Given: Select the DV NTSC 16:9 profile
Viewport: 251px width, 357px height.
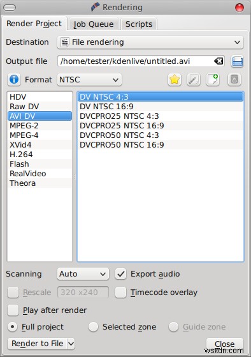Looking at the screenshot, I should click(161, 107).
